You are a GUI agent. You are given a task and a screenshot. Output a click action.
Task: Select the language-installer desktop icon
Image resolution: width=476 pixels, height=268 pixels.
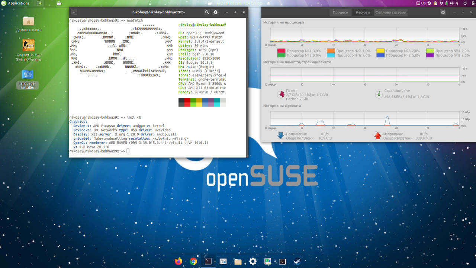[28, 79]
